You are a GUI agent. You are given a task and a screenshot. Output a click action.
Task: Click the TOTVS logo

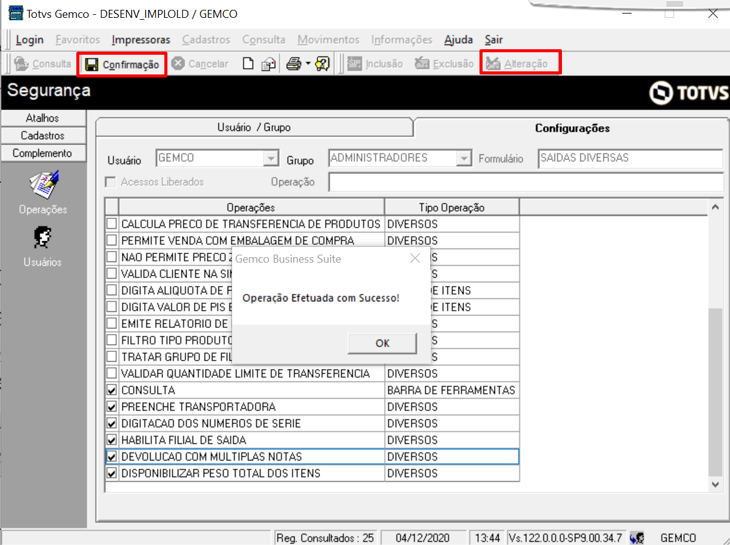(689, 93)
